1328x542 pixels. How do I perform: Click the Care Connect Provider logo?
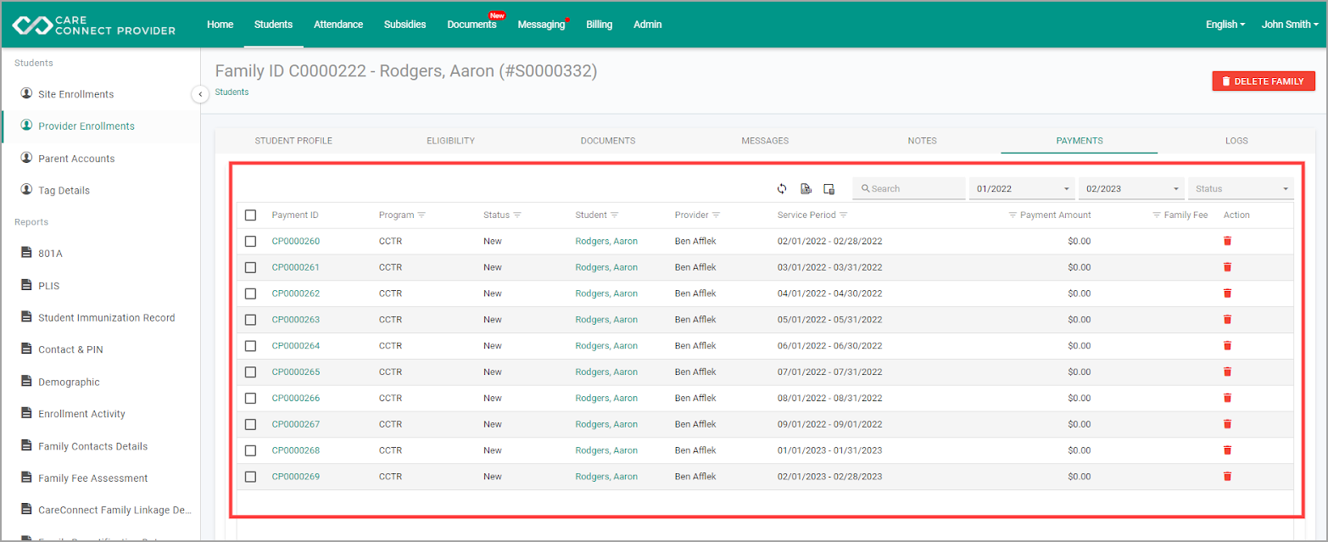coord(94,25)
